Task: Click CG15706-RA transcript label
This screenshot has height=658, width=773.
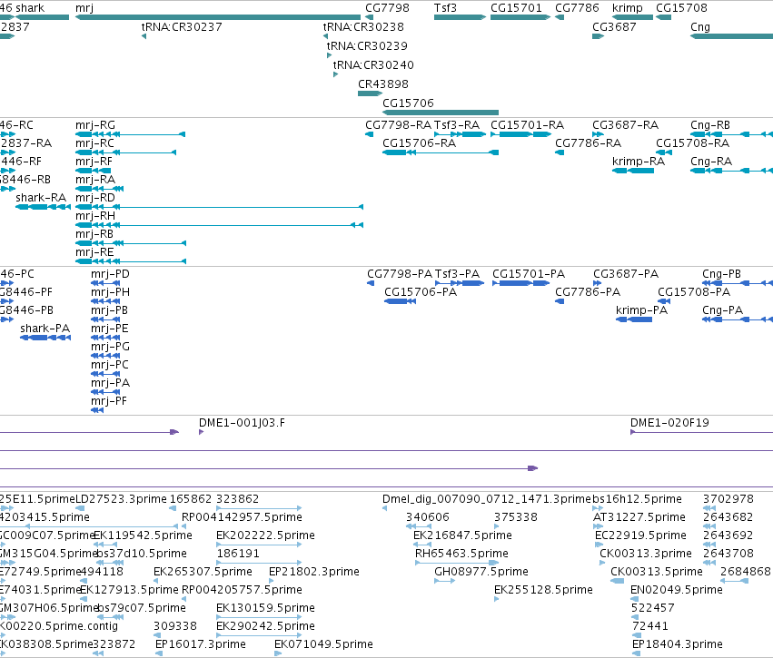Action: coord(419,143)
